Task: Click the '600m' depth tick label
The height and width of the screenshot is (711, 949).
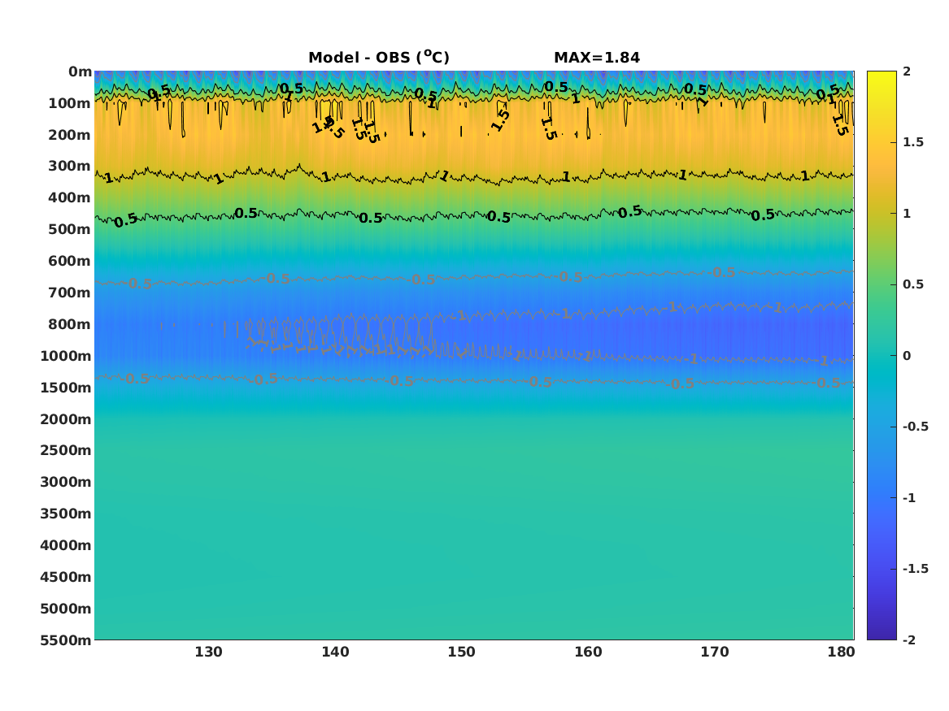Action: tap(70, 261)
